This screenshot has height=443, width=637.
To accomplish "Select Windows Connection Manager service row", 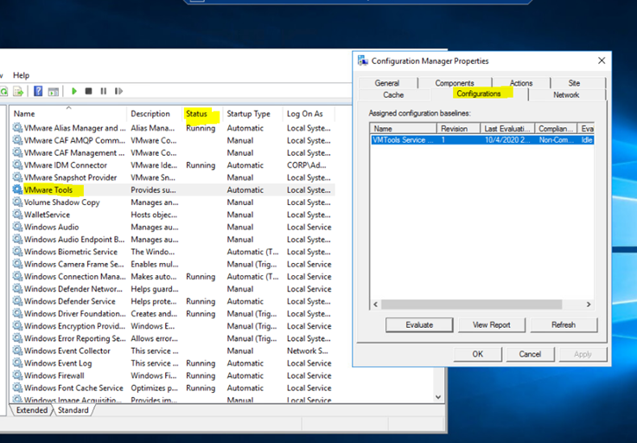I will pos(173,276).
